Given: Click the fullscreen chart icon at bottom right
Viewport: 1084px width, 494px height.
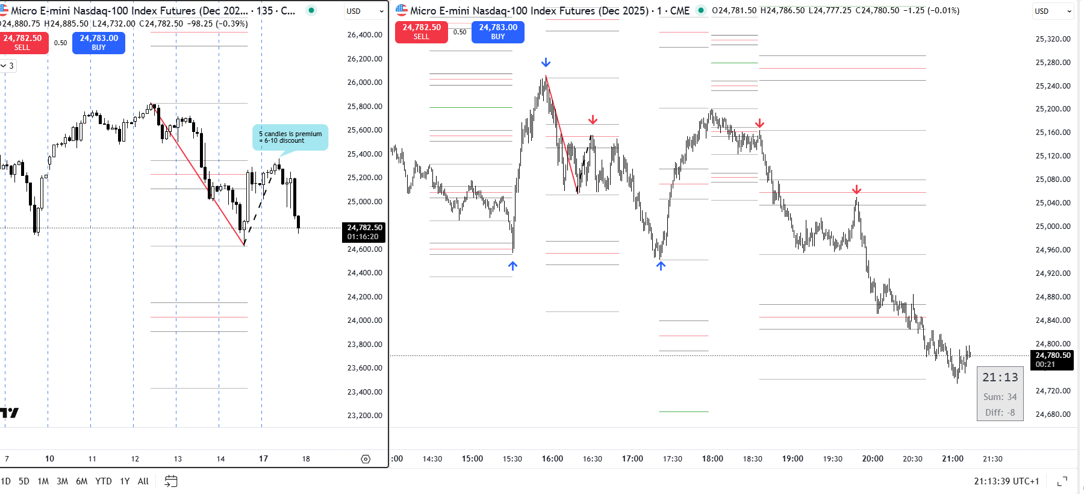Looking at the screenshot, I should (x=1062, y=481).
